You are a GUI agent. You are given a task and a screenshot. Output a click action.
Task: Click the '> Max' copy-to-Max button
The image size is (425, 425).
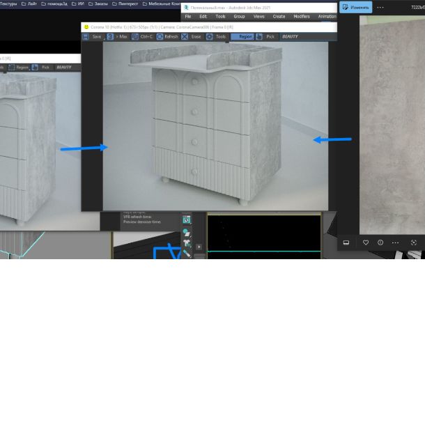tap(117, 36)
